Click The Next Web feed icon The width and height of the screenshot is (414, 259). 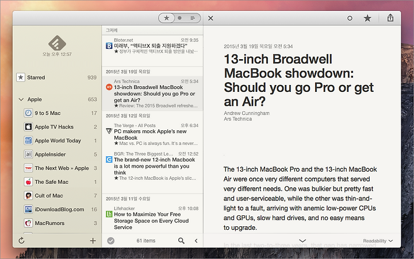pyautogui.click(x=28, y=168)
